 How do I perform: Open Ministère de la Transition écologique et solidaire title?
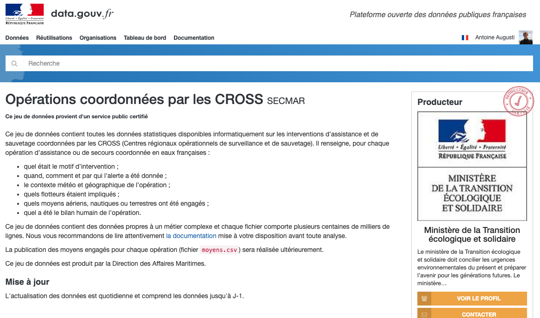472,234
